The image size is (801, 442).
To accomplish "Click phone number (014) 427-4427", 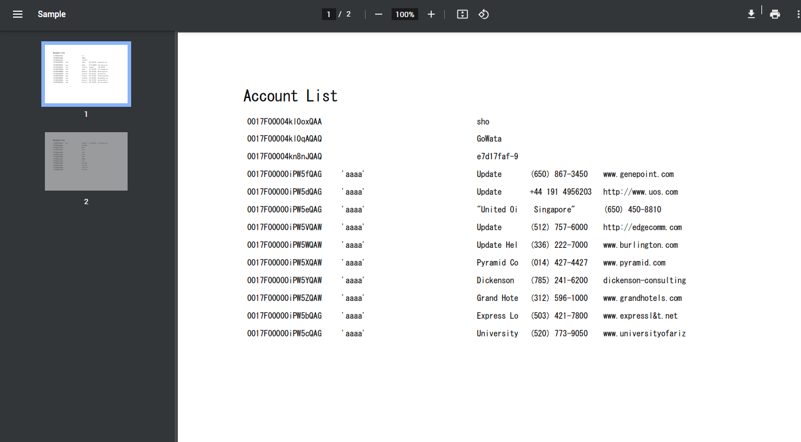I will [559, 263].
